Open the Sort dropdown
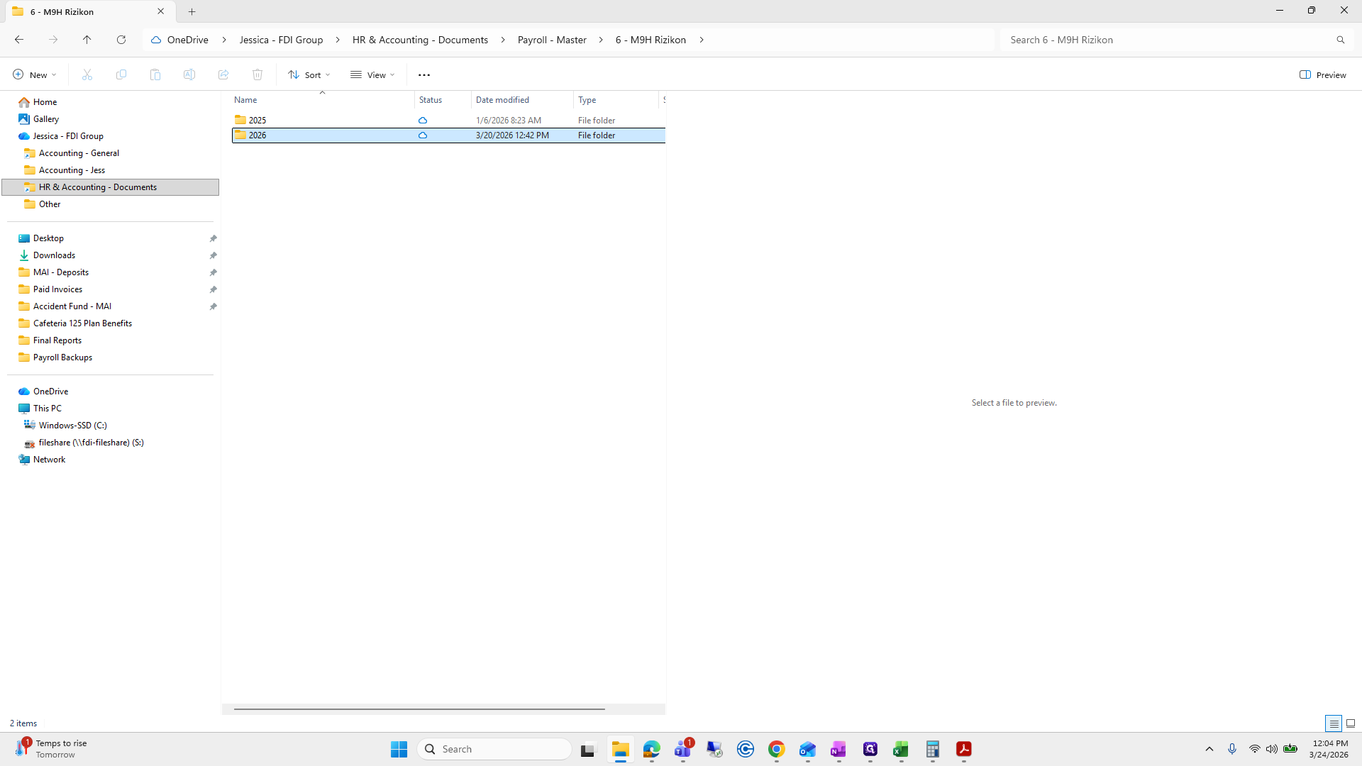This screenshot has width=1362, height=766. pyautogui.click(x=309, y=74)
